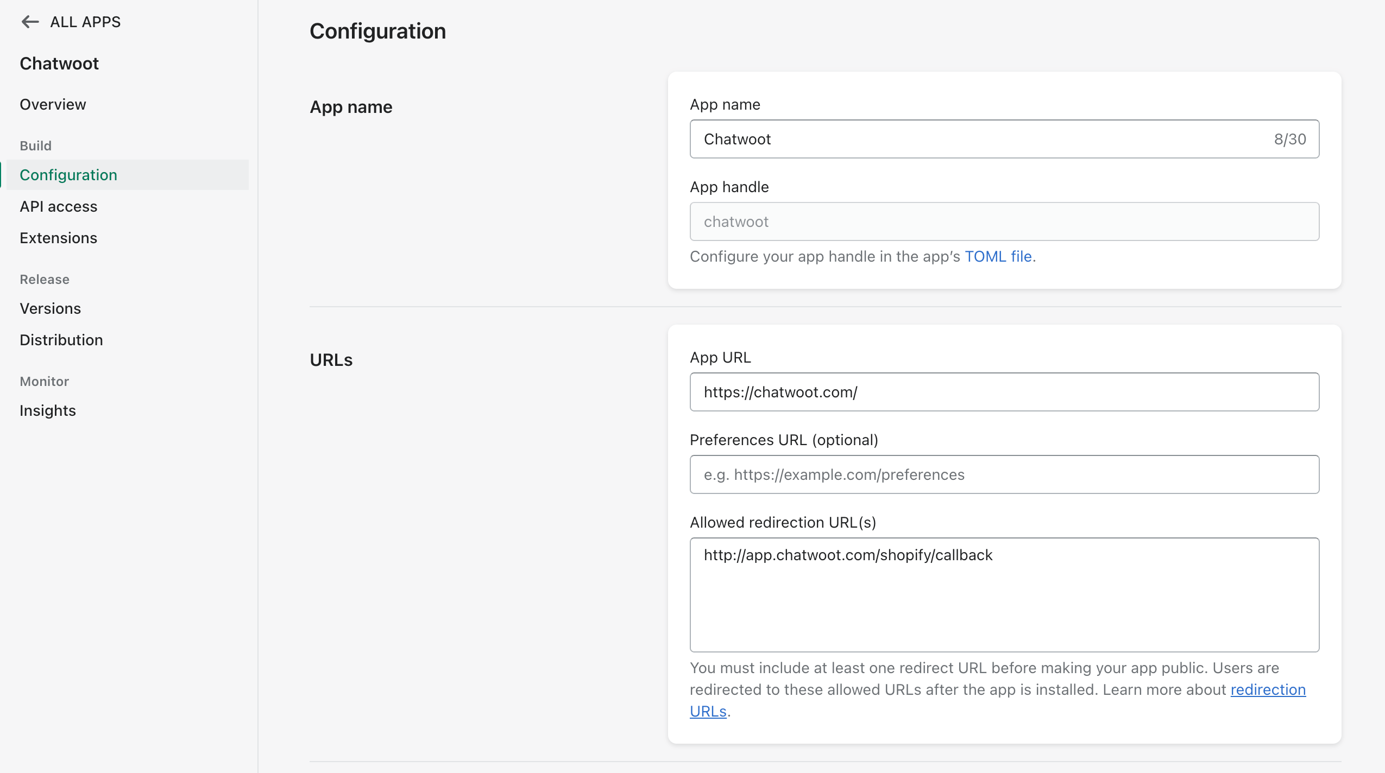
Task: Open the Extensions page
Action: pyautogui.click(x=59, y=238)
